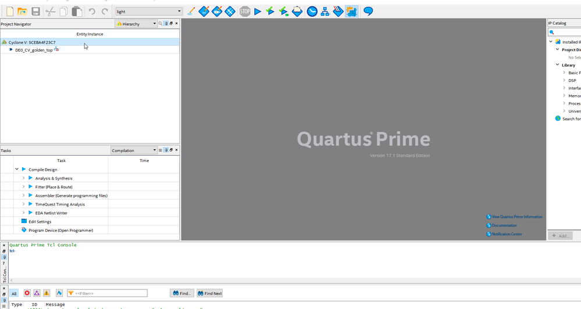Open the Programmer toolbar icon
The height and width of the screenshot is (309, 581).
[x=338, y=12]
